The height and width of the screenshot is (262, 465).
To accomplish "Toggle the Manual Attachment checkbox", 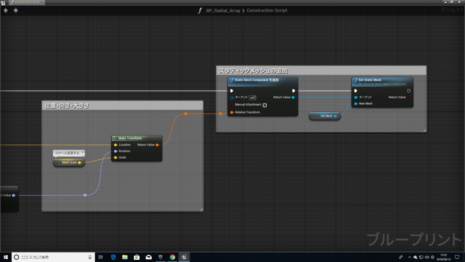I will (265, 105).
